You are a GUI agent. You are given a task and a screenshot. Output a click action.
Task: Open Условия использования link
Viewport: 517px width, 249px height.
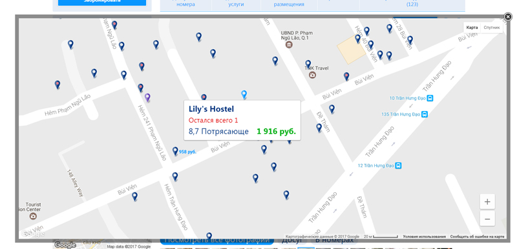click(424, 237)
